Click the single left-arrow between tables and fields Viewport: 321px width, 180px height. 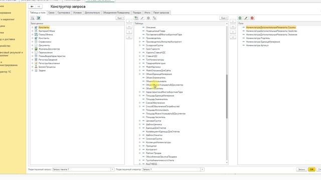coord(233,32)
